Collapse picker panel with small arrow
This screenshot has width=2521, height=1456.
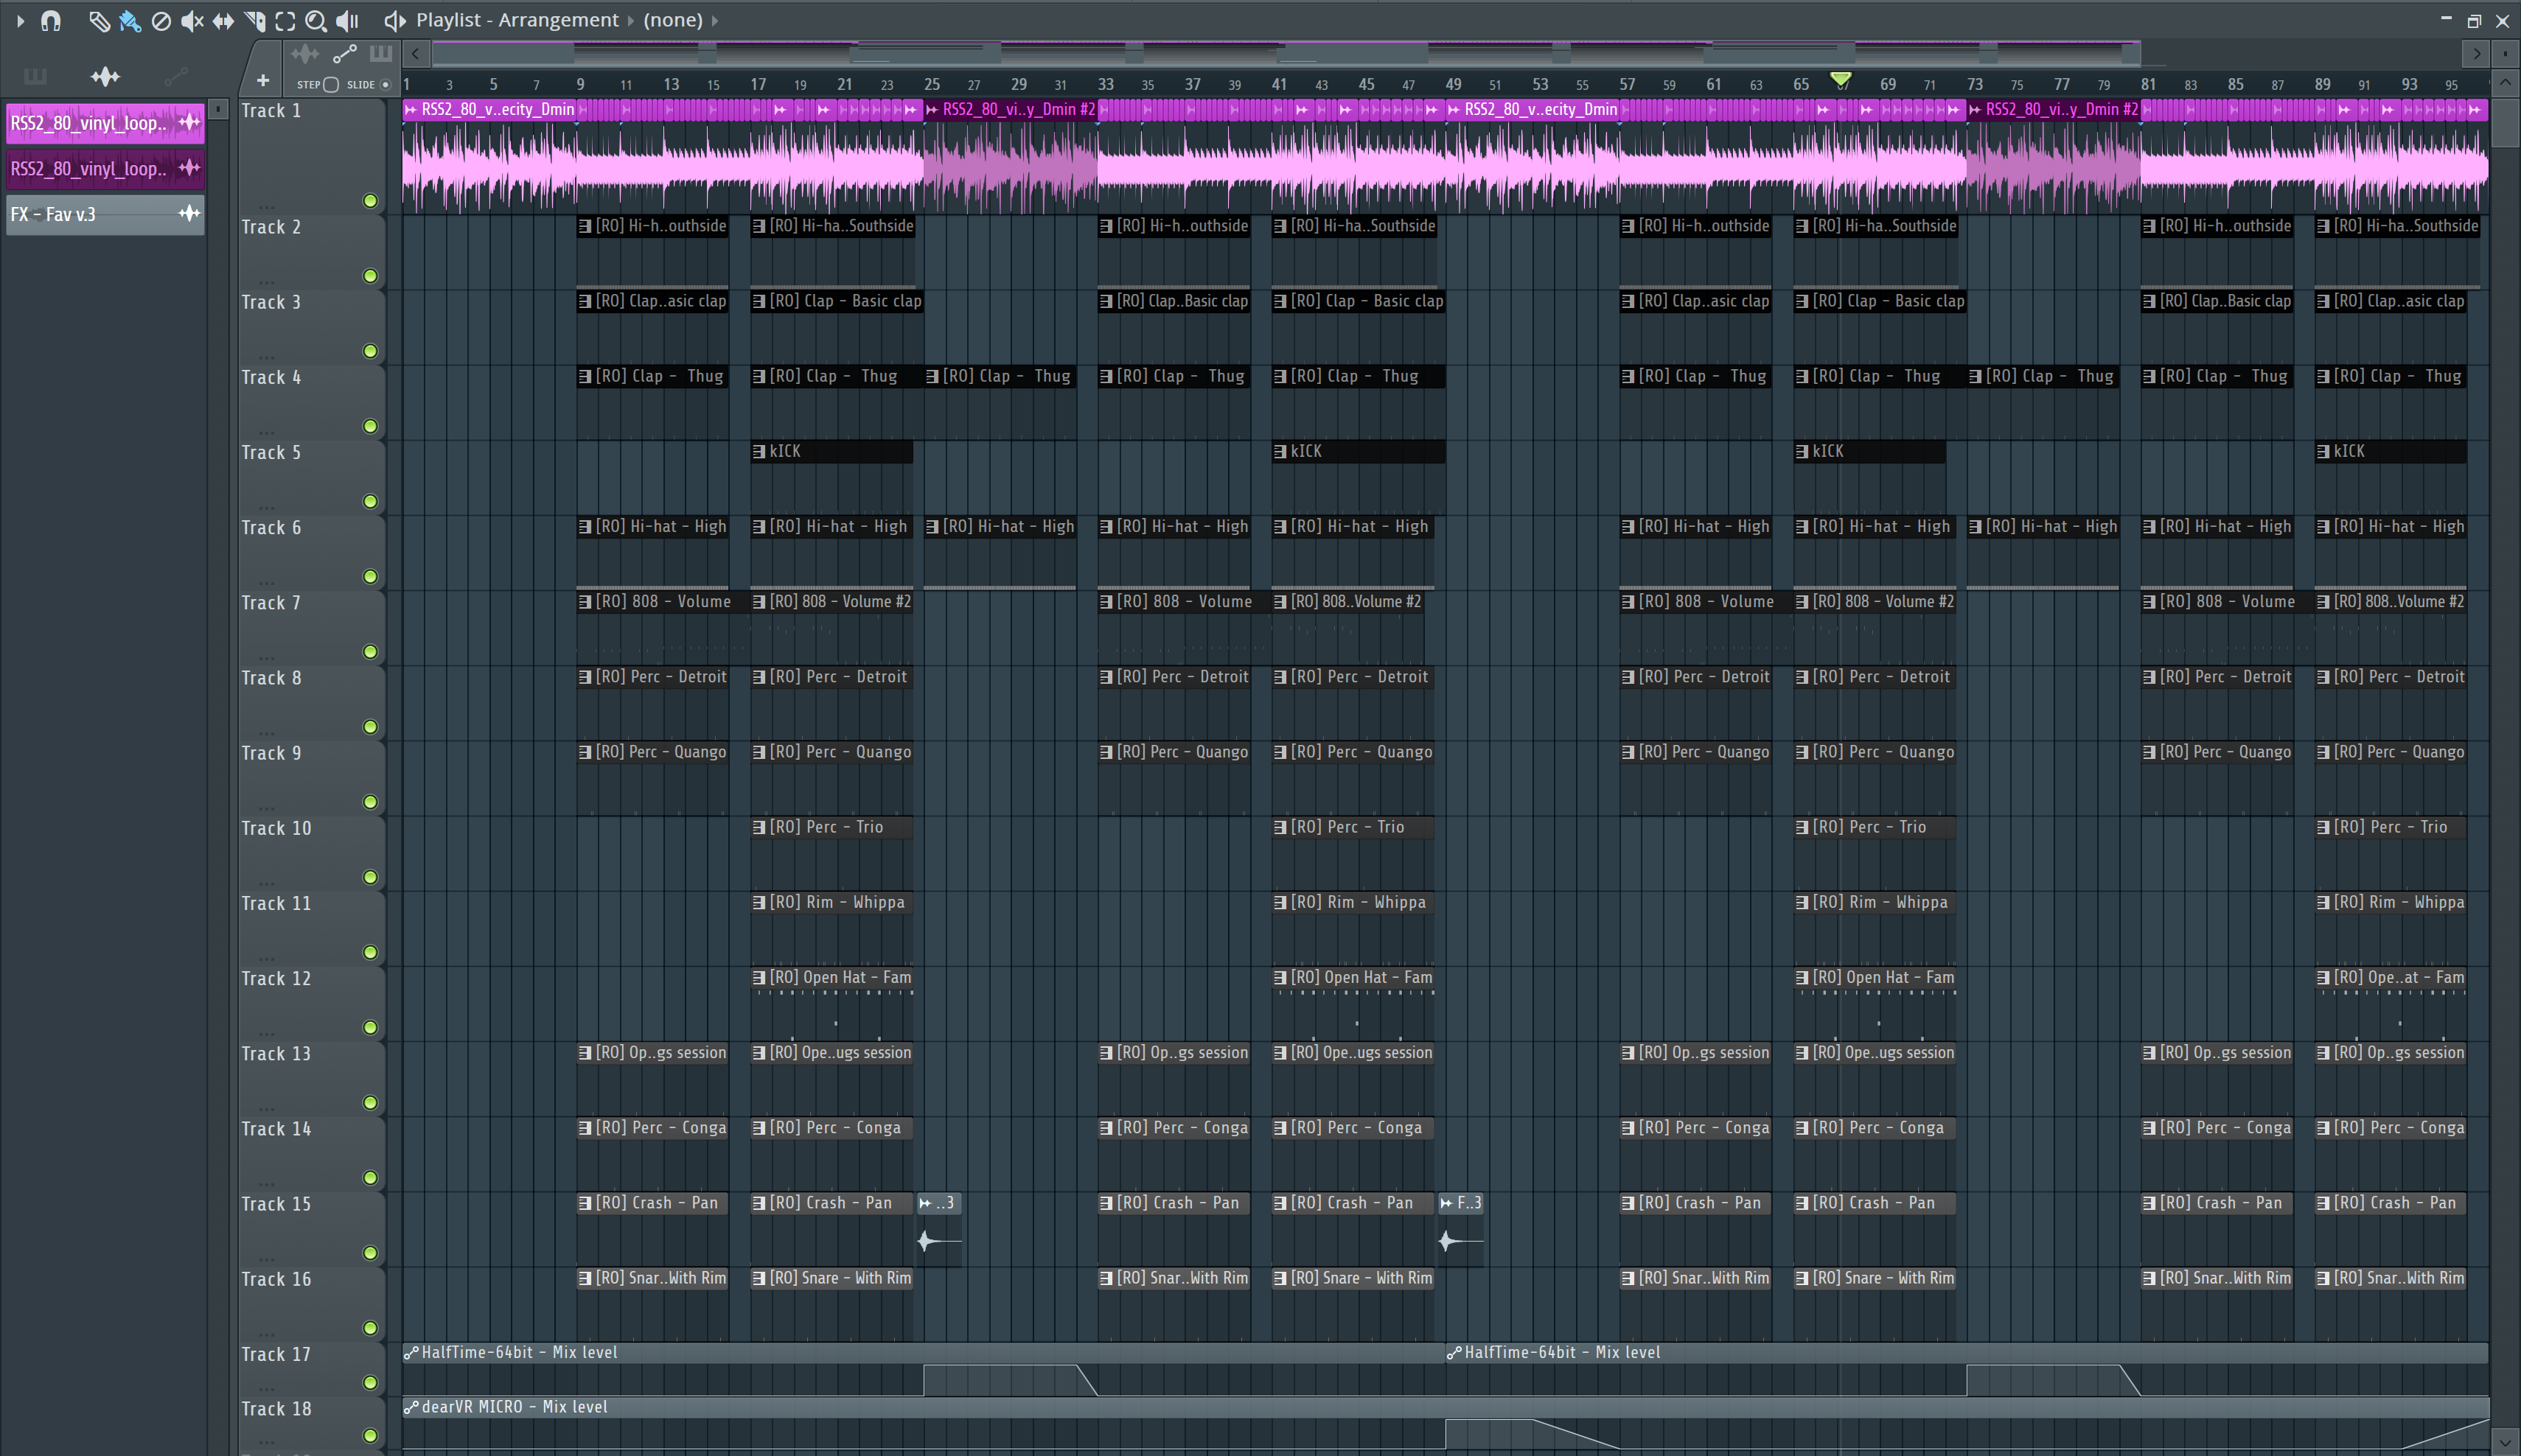point(218,109)
